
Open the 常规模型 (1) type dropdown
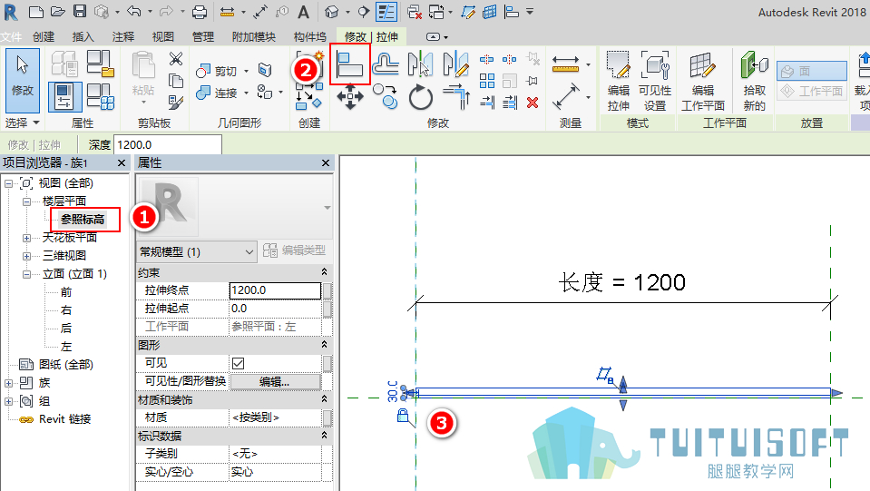(196, 252)
